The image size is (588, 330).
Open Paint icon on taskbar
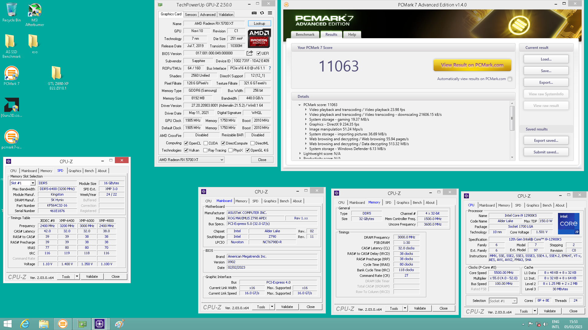coord(119,324)
